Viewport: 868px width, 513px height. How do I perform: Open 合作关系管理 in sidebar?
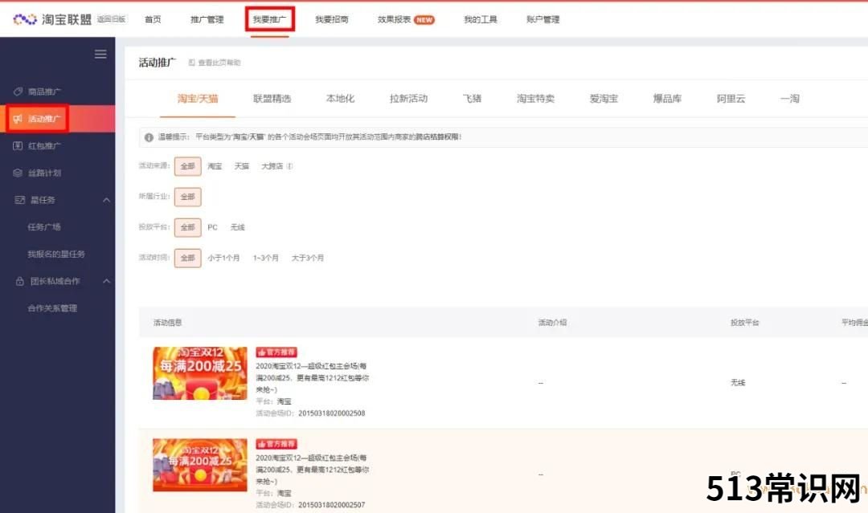(x=52, y=308)
